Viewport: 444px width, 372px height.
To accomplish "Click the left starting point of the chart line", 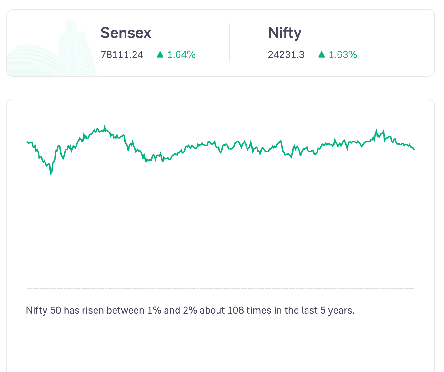I will [x=27, y=142].
